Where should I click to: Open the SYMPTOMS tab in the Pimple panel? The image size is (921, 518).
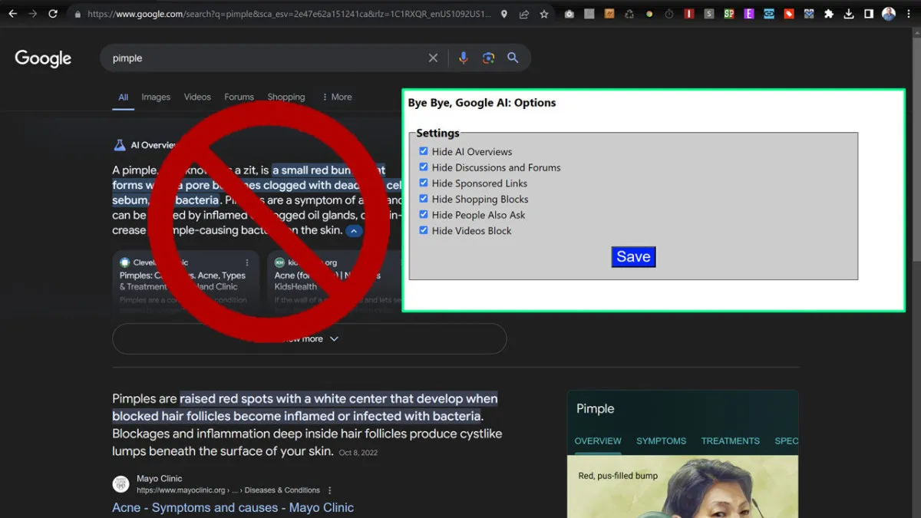(x=661, y=440)
